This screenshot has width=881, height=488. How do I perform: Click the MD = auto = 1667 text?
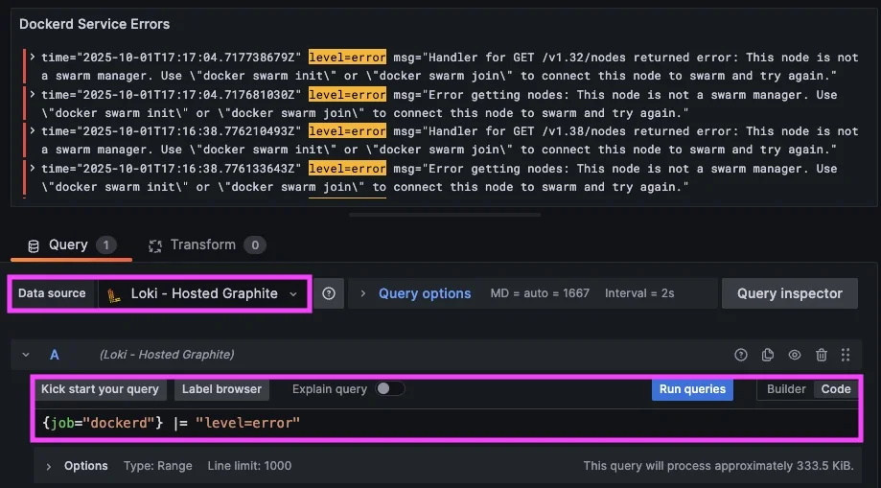click(x=540, y=293)
